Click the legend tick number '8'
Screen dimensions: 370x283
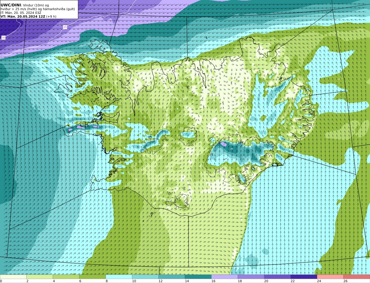pos(107,281)
